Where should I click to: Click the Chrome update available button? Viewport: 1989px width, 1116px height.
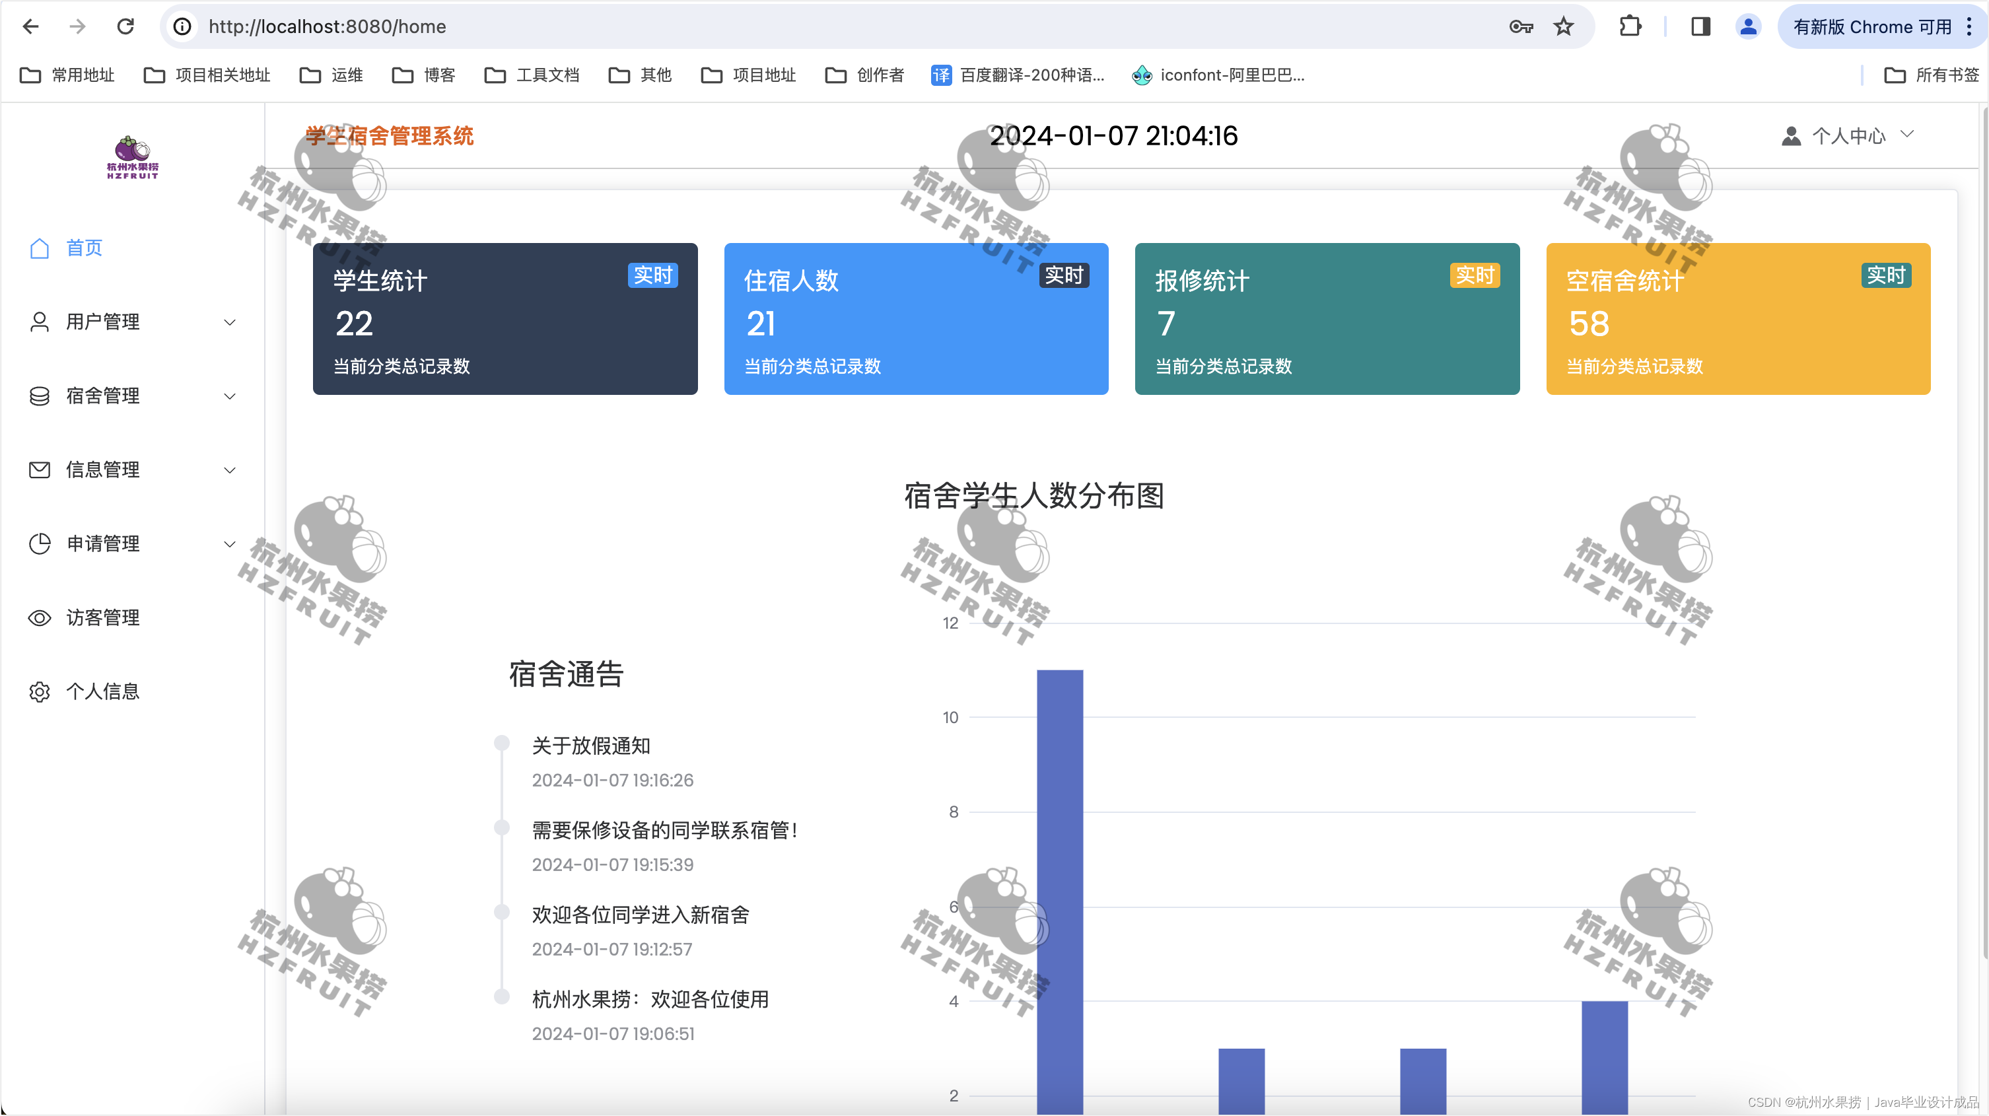point(1871,27)
